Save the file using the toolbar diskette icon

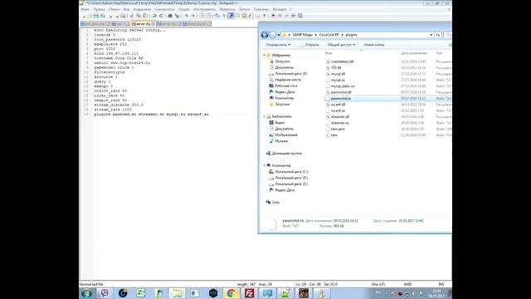point(96,16)
